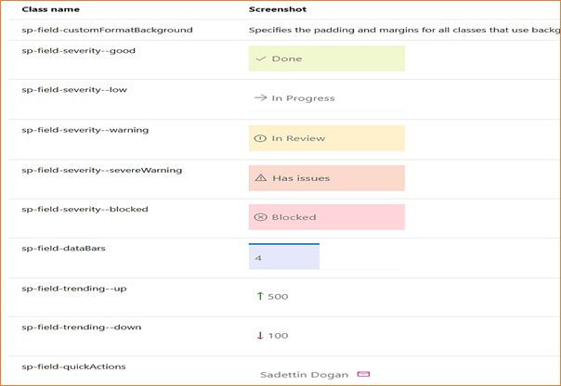This screenshot has height=386, width=561.
Task: Click the blue data bar showing 4
Action: point(284,256)
